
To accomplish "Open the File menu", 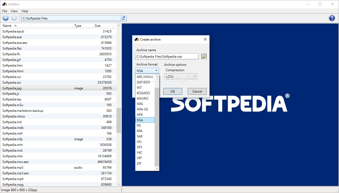I will pyautogui.click(x=5, y=11).
